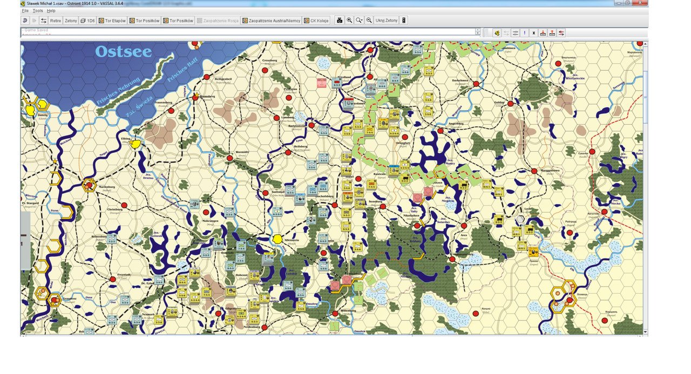The height and width of the screenshot is (374, 691).
Task: Click the chat log input field
Action: pos(248,32)
